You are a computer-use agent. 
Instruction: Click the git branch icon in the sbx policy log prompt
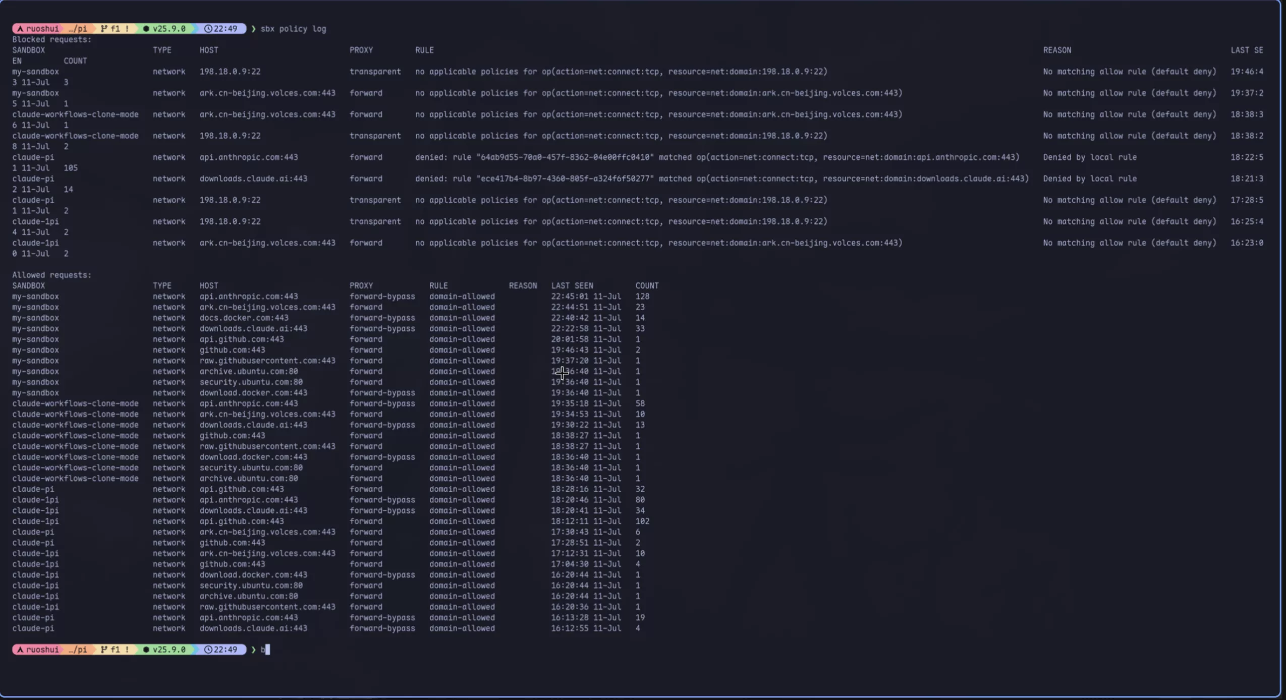104,29
